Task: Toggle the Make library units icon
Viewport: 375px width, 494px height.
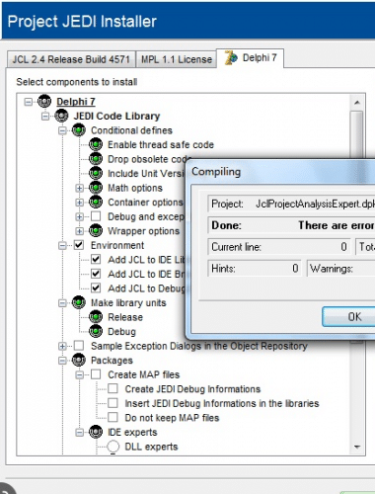Action: pos(79,302)
